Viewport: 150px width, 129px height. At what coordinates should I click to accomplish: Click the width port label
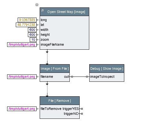click(44, 30)
